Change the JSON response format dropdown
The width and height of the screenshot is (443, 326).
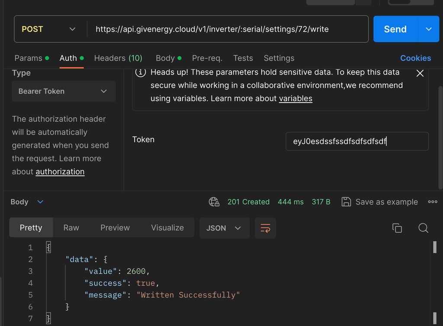point(225,228)
